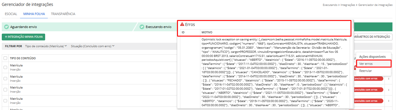Click the + INTEGRAÇÃO MINHA FOLHA button
Viewport: 396px width, 110px height.
pyautogui.click(x=23, y=37)
